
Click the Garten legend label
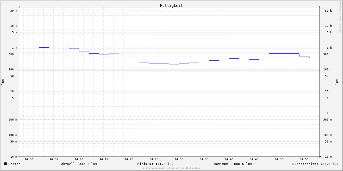pos(14,164)
